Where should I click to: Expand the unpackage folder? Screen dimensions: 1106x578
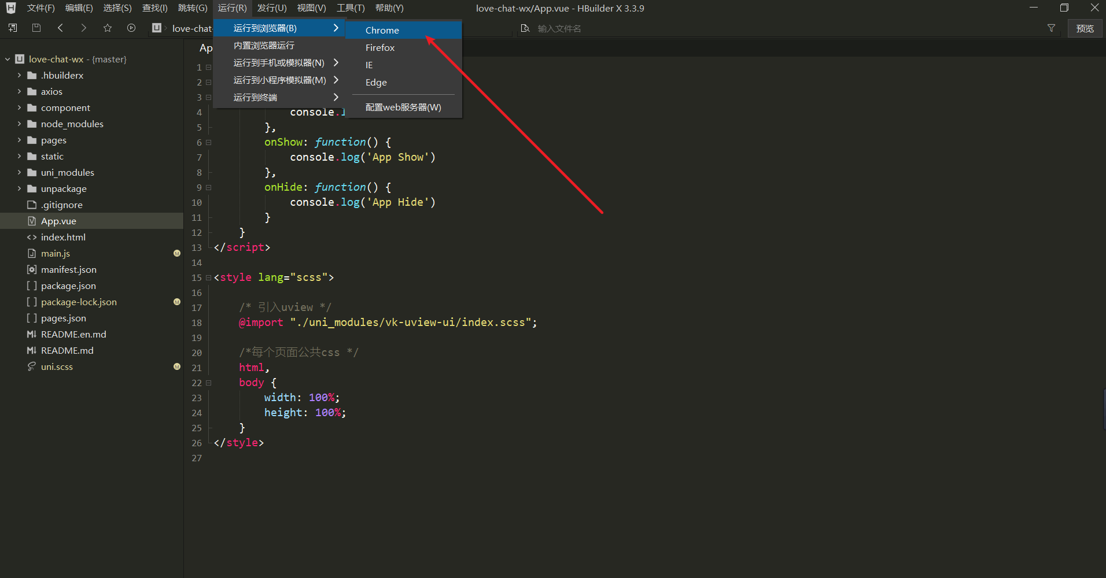(x=19, y=188)
